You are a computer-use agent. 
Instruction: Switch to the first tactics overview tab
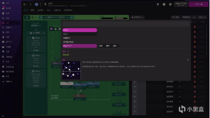point(26,10)
